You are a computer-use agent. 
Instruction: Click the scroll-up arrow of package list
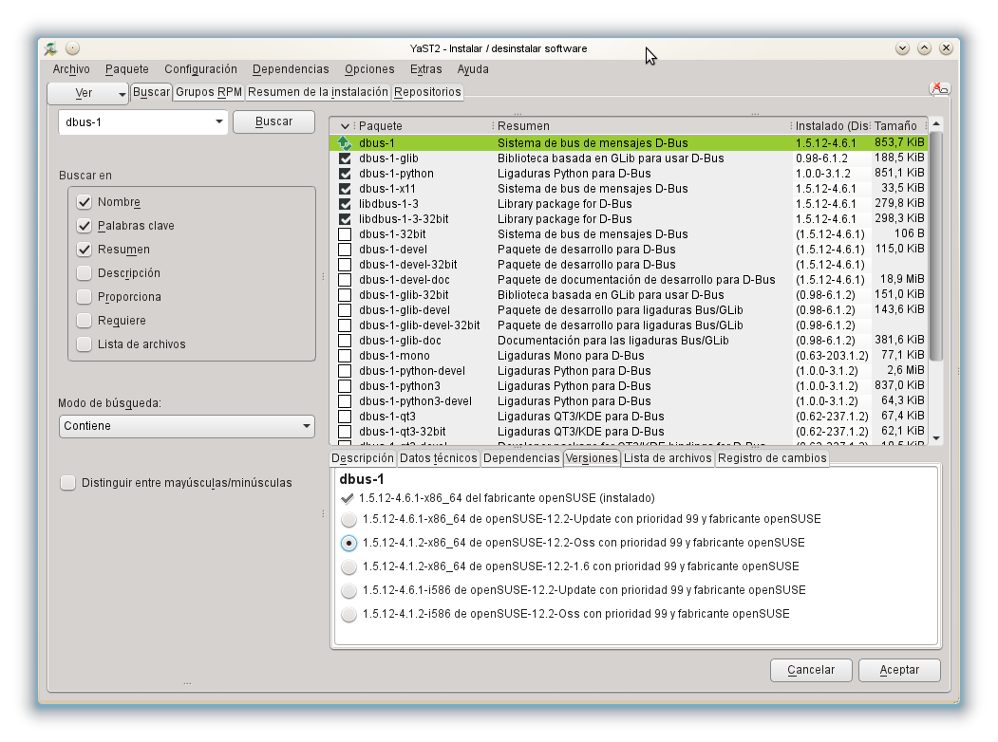tap(936, 123)
